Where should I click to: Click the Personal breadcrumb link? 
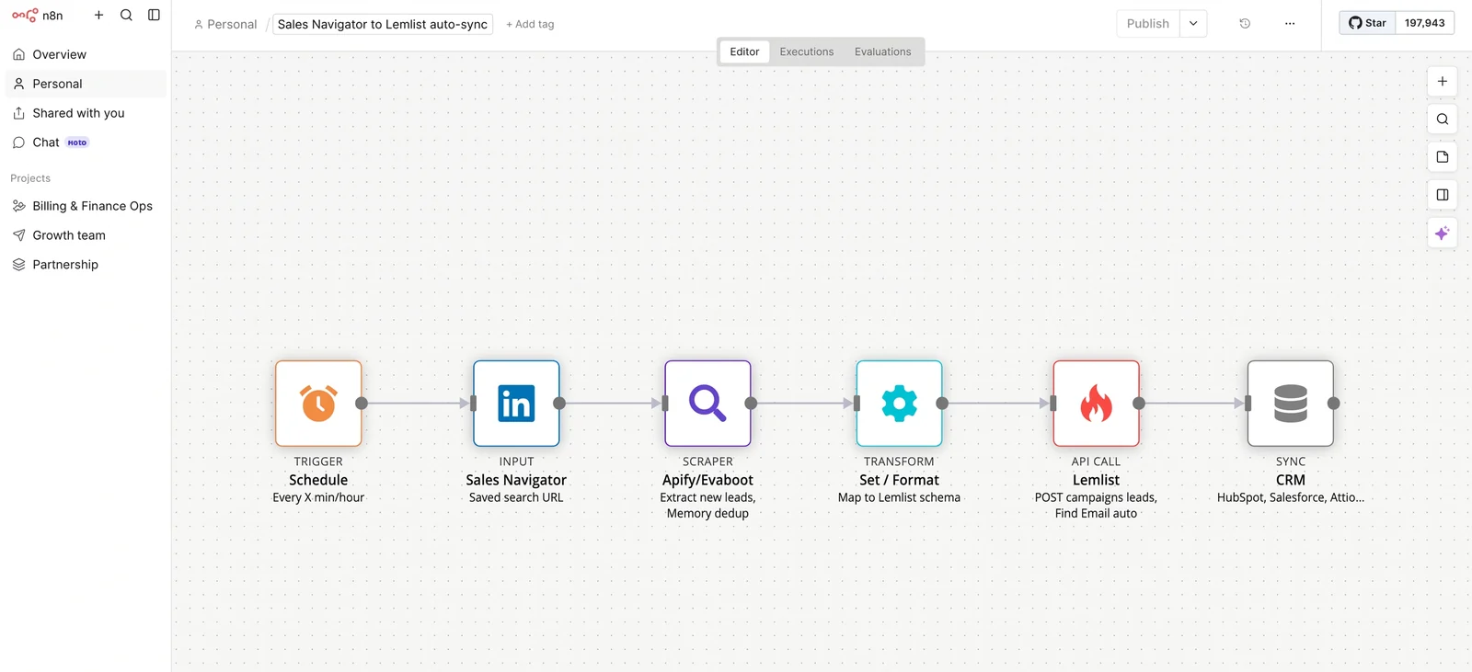[x=225, y=24]
